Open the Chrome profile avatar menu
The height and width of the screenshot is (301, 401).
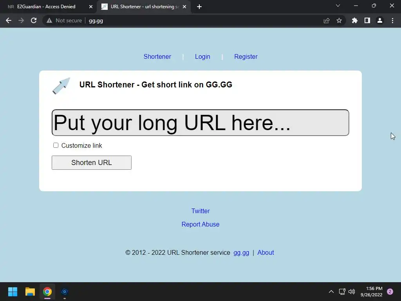tap(380, 20)
